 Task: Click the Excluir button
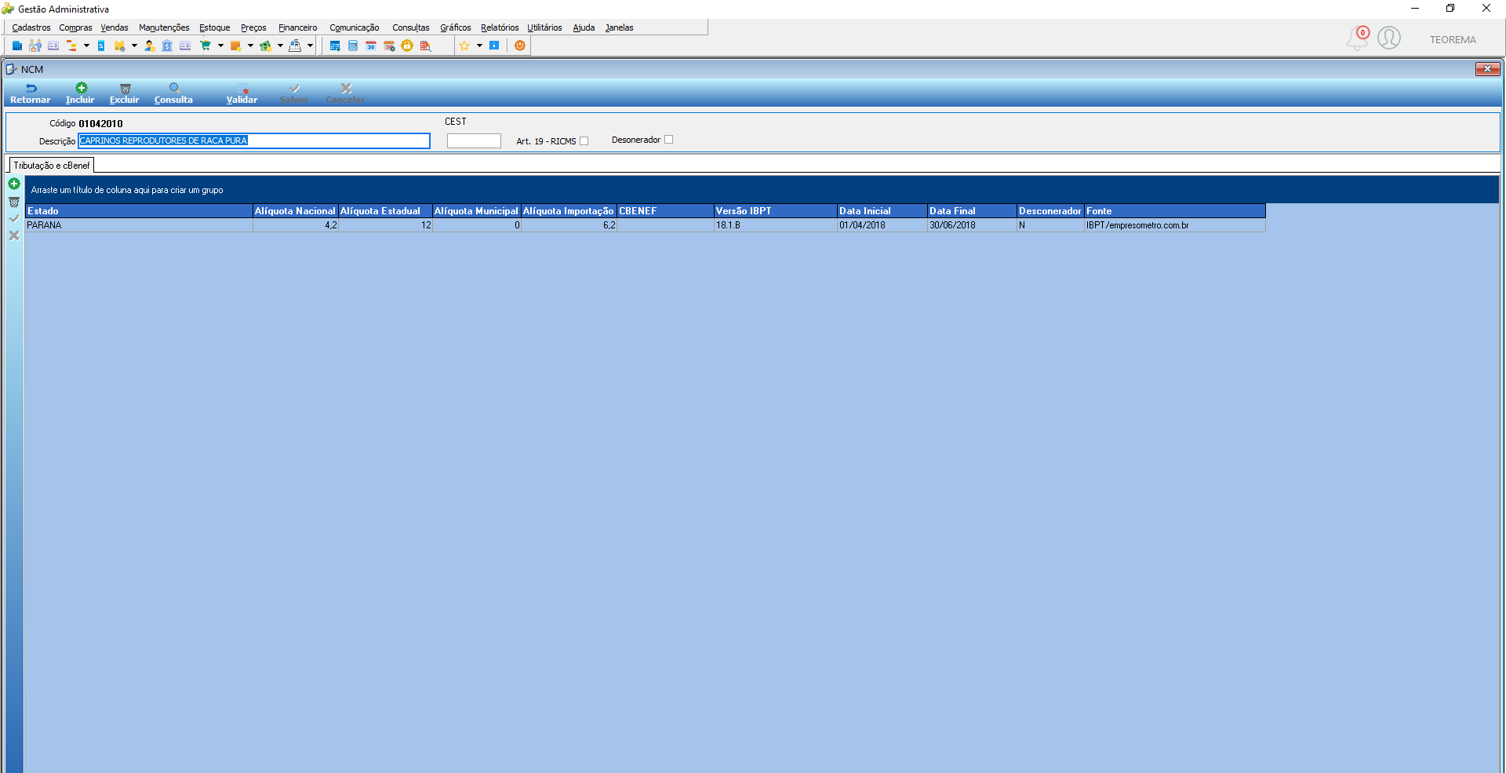pyautogui.click(x=124, y=93)
